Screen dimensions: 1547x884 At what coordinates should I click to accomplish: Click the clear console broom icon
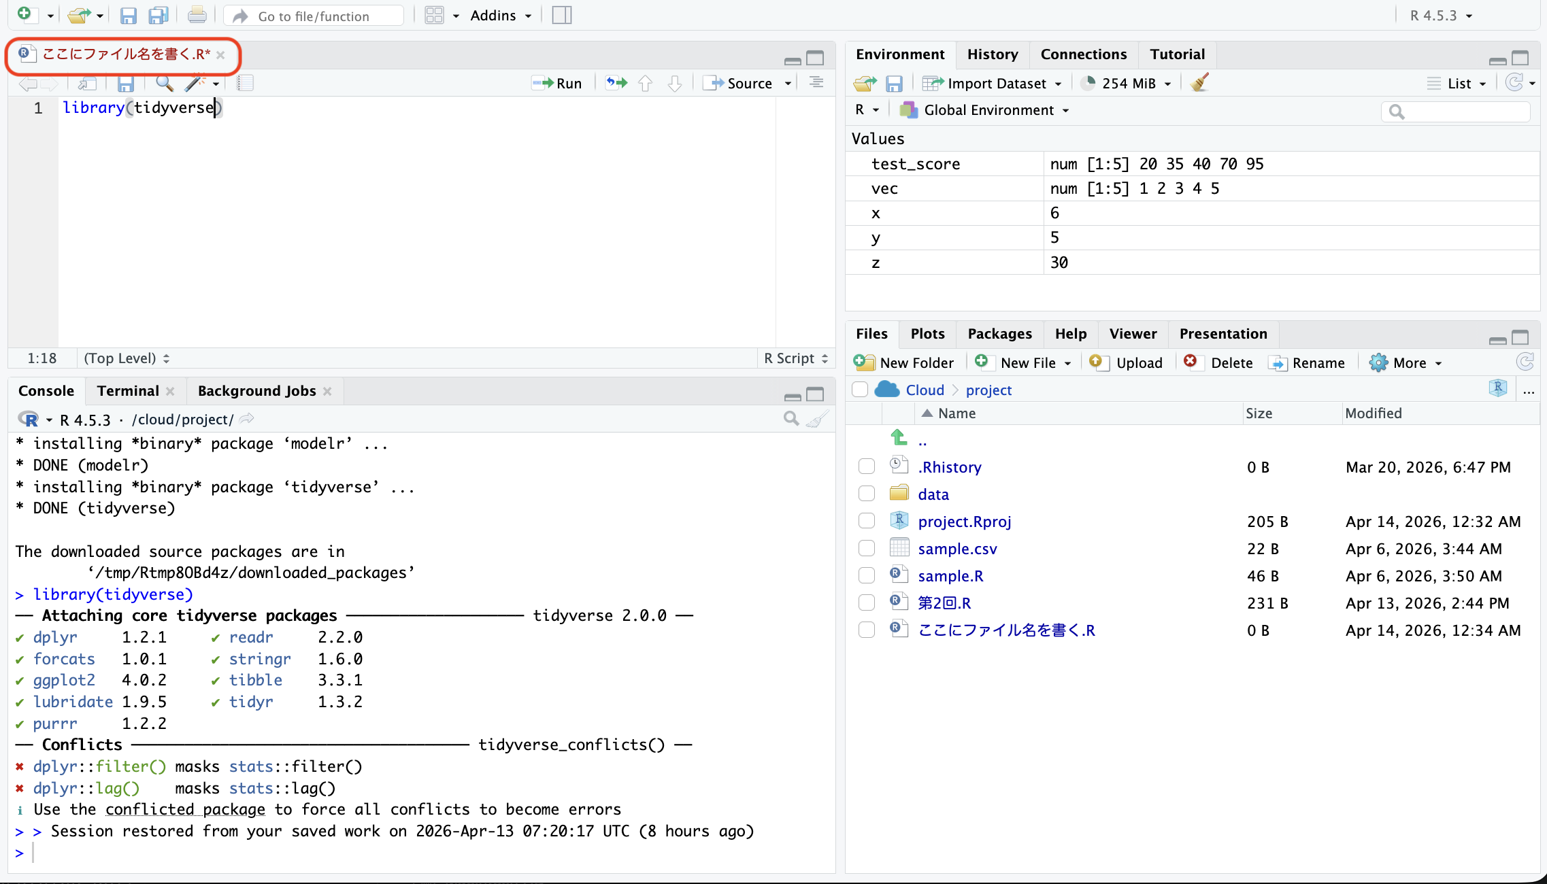(x=818, y=419)
